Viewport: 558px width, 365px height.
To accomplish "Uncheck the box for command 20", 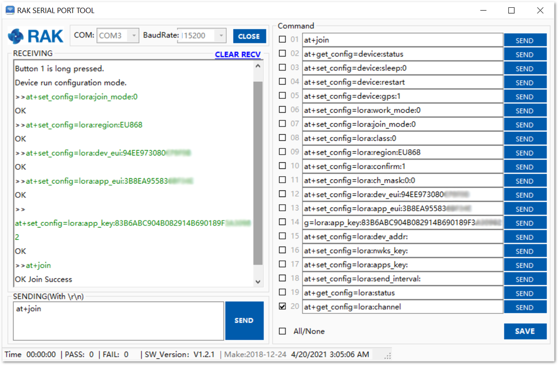I will 282,306.
